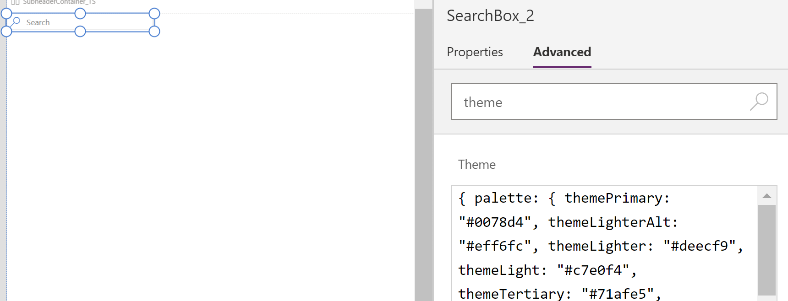Click the Theme editor scrollbar track
788x301 pixels.
(766, 252)
